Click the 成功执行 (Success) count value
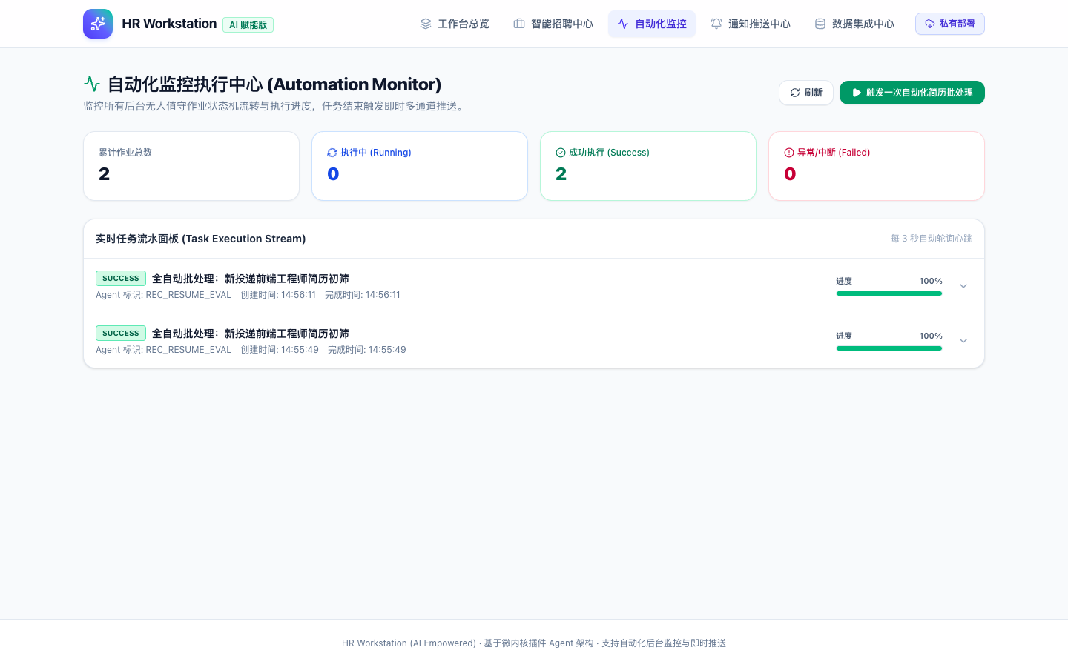 (x=561, y=174)
